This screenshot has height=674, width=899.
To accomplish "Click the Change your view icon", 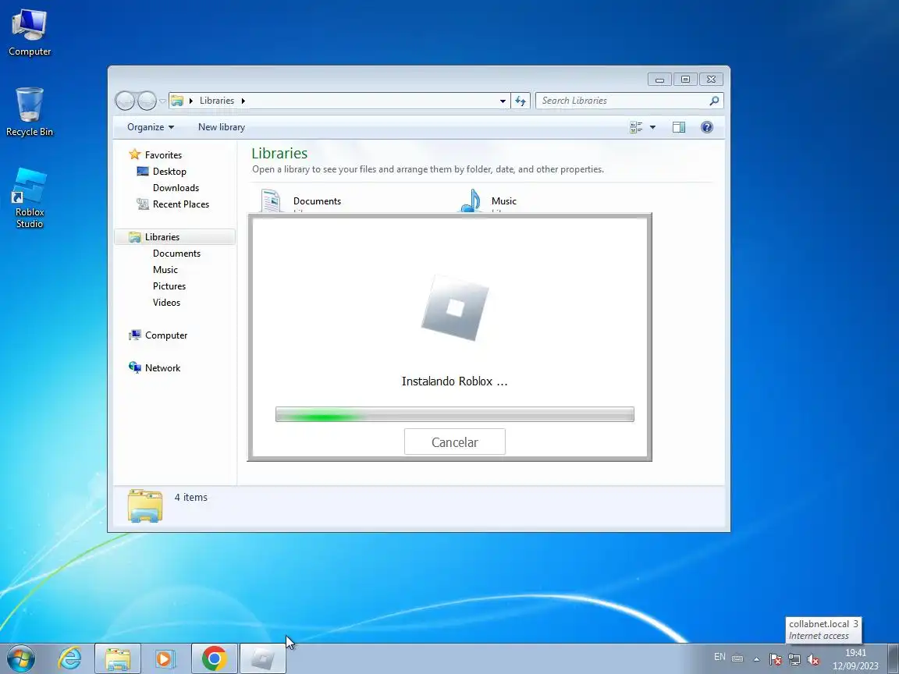I will 636,127.
